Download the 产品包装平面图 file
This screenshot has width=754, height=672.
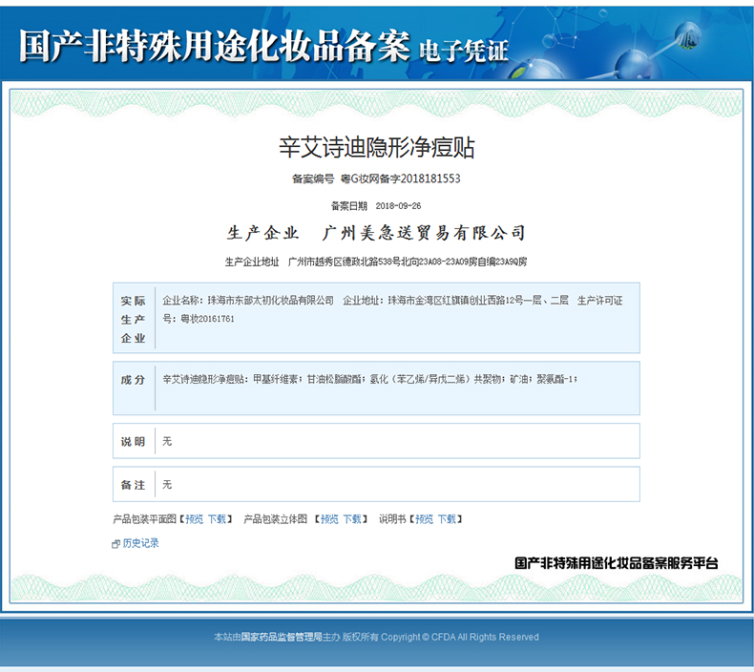(217, 519)
